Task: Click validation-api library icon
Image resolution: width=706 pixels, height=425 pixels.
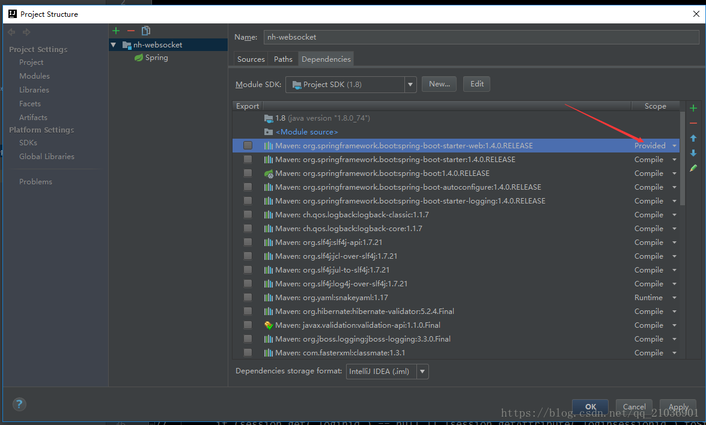Action: [x=269, y=325]
